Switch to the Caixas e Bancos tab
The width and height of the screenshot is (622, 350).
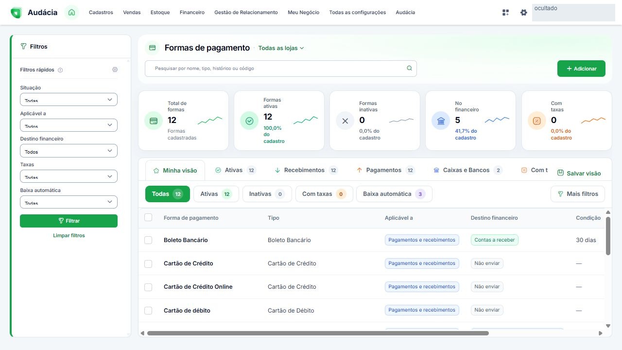point(468,170)
